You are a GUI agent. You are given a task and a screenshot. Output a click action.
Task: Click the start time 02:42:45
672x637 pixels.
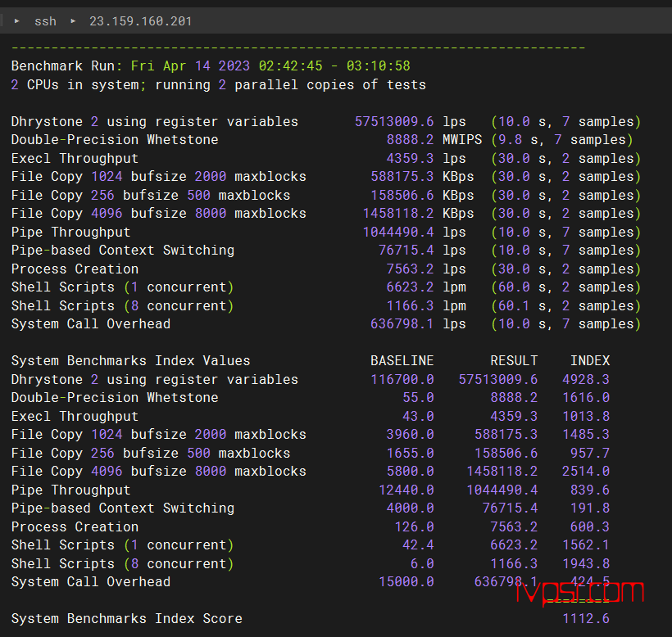click(291, 66)
